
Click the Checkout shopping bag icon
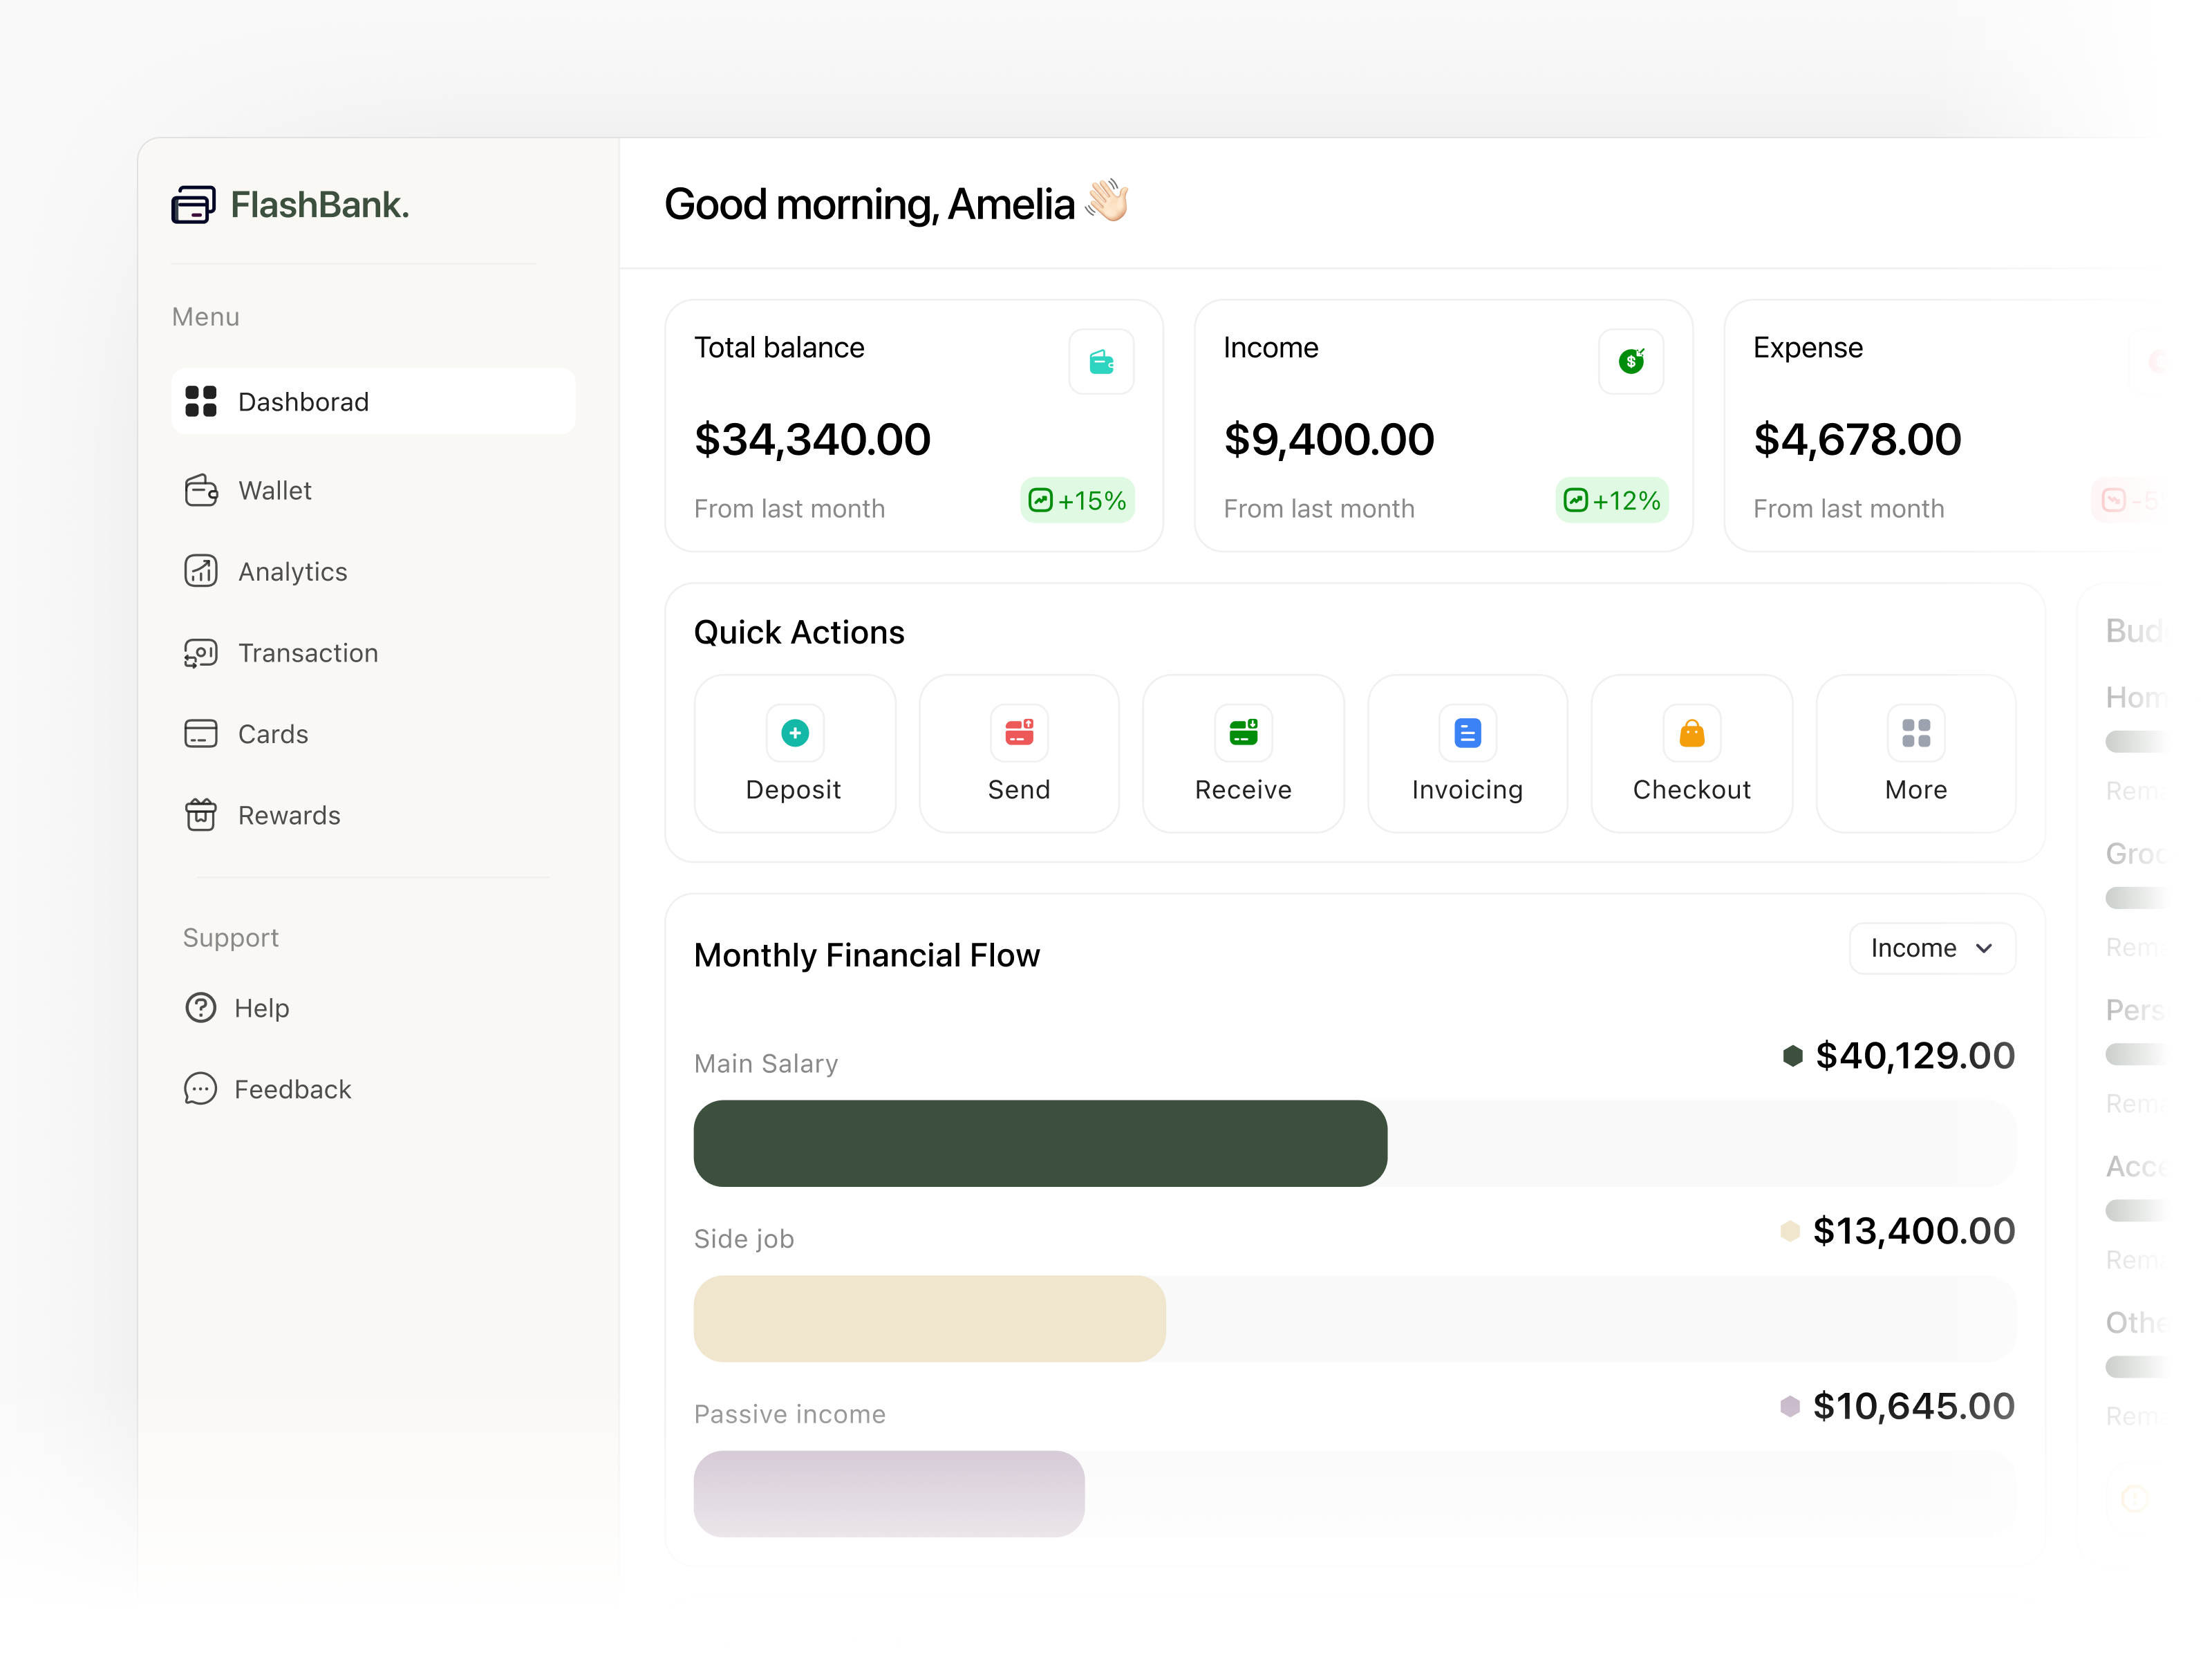tap(1691, 732)
